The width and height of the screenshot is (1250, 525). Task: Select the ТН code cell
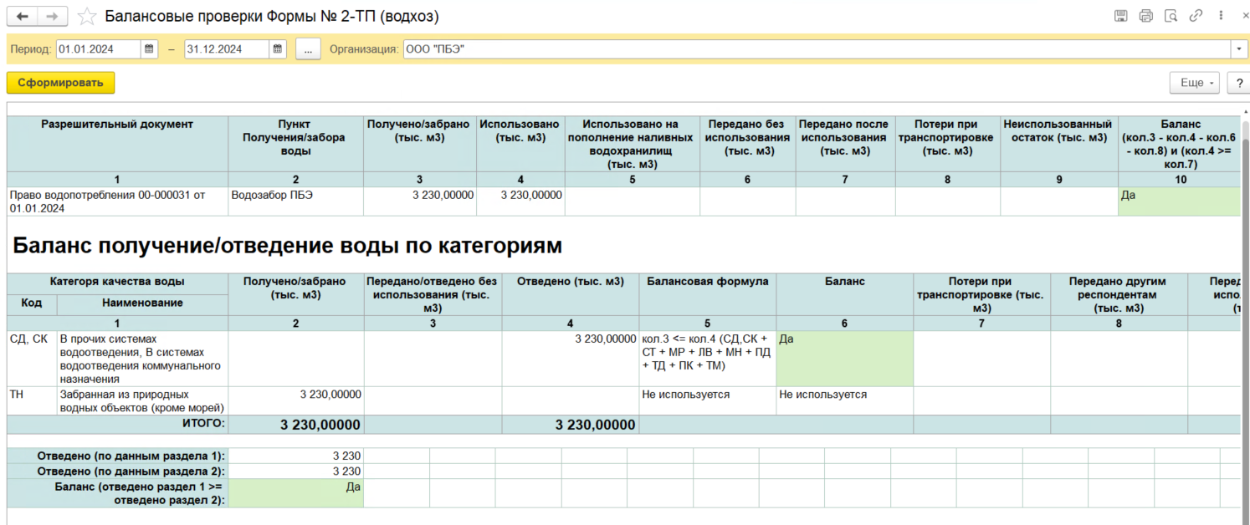tap(32, 400)
